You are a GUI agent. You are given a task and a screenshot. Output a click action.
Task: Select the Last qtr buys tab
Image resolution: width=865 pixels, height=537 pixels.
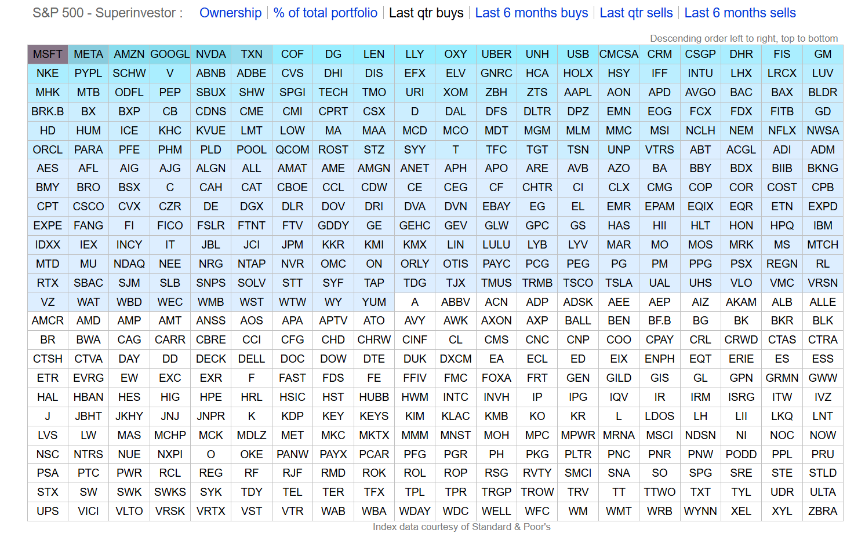(426, 13)
